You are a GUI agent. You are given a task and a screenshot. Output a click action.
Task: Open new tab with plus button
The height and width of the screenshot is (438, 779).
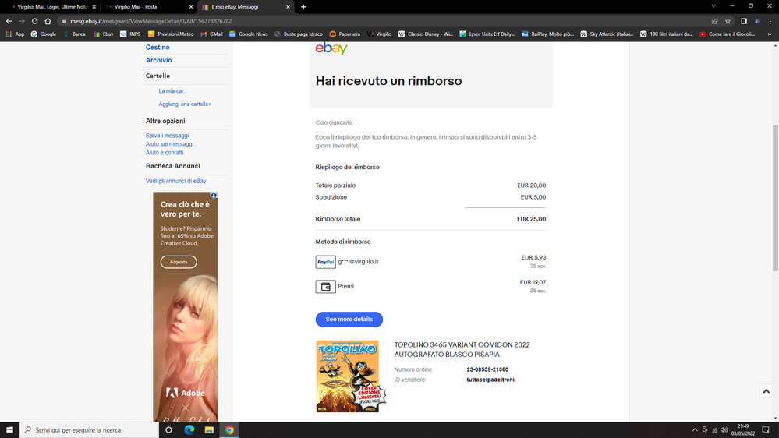point(303,7)
